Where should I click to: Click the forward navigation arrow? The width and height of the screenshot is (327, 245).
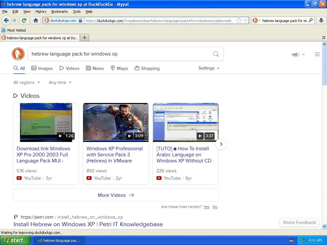coord(14,20)
